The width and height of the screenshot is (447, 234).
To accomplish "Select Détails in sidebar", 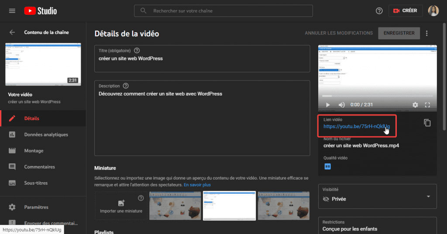I will [x=43, y=119].
